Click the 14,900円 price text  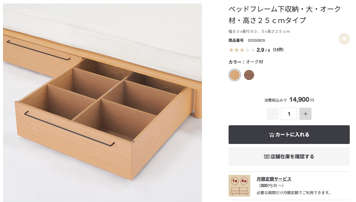(302, 100)
